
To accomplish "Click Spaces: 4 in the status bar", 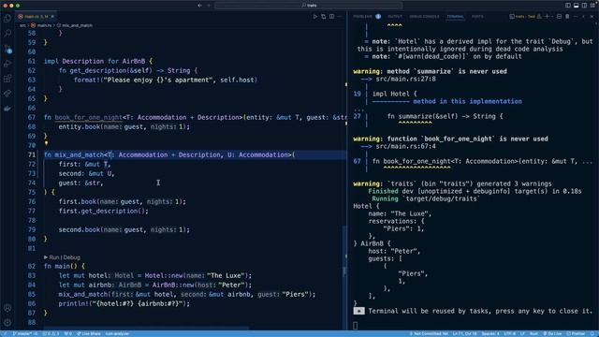I will [x=490, y=333].
